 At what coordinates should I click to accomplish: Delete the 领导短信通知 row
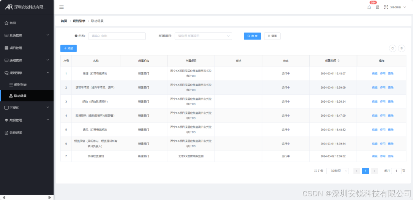pos(391,156)
